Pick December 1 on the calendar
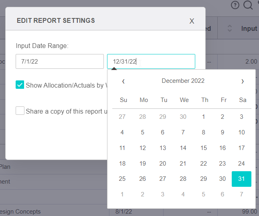The height and width of the screenshot is (216, 259). coord(204,117)
